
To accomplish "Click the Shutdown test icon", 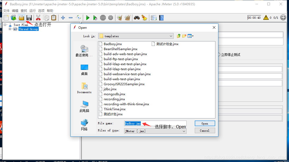I will coord(111,18).
